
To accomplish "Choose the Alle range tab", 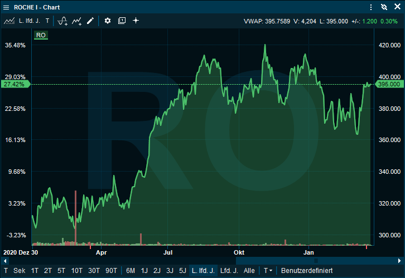I will pos(249,271).
